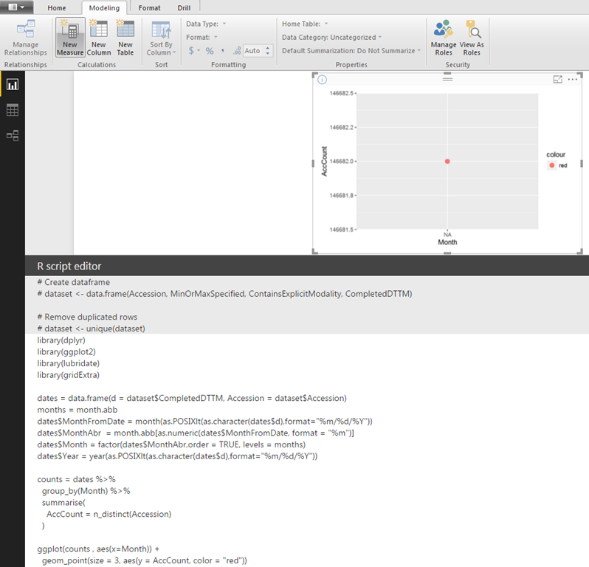Open the Data Type dropdown
The height and width of the screenshot is (567, 589).
(207, 24)
